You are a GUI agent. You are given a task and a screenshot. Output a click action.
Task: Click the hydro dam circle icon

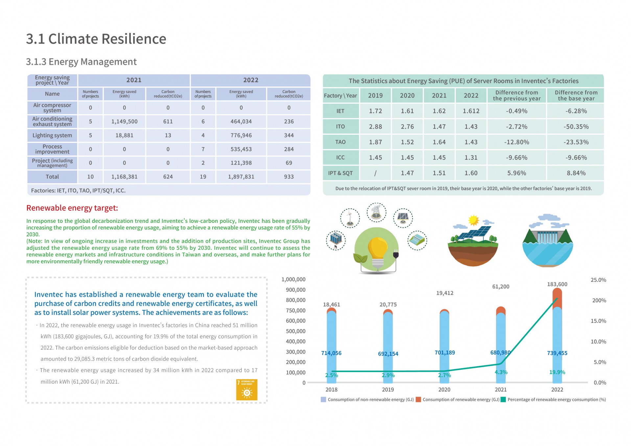417,240
